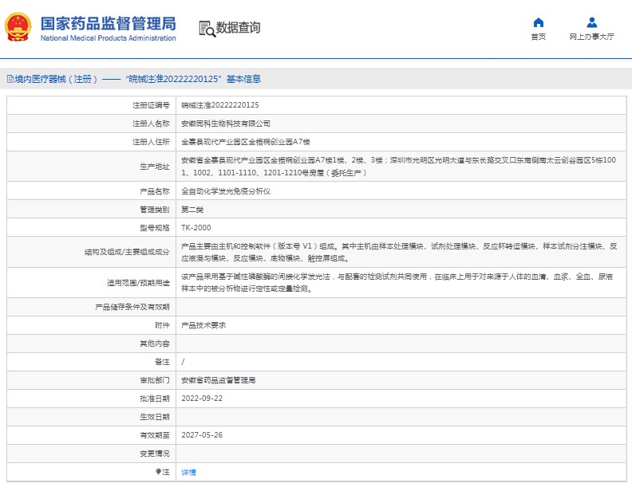This screenshot has width=632, height=487.
Task: Open the 网上办事大厅 user icon
Action: pos(591,22)
